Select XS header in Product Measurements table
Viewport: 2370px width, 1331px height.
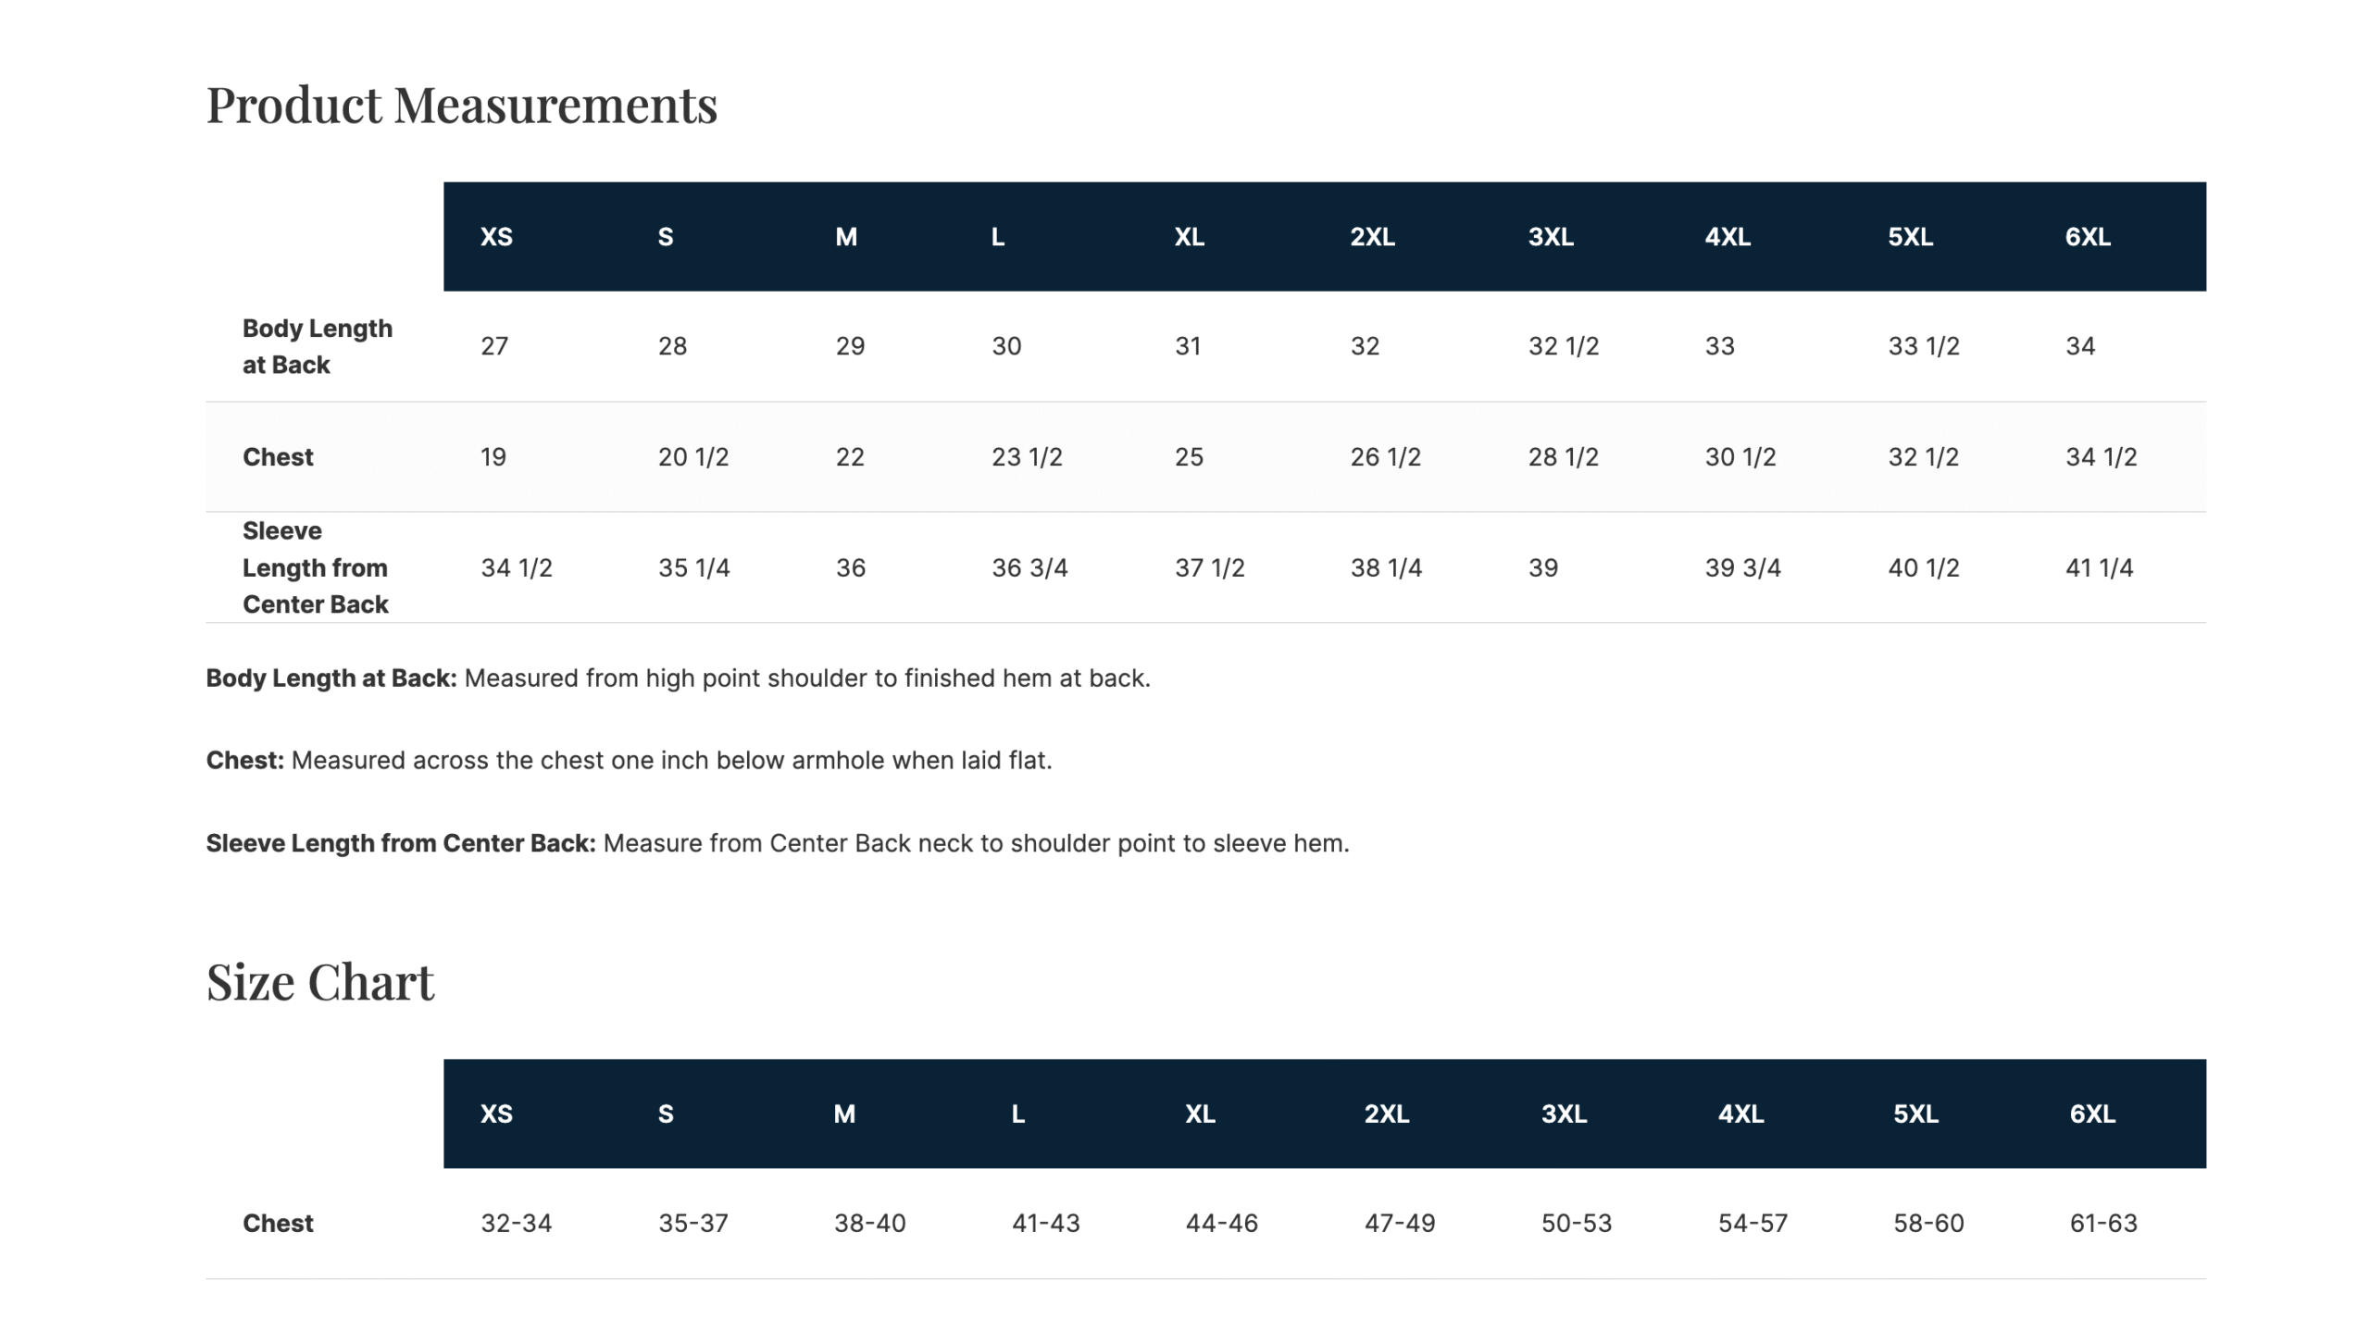tap(496, 237)
